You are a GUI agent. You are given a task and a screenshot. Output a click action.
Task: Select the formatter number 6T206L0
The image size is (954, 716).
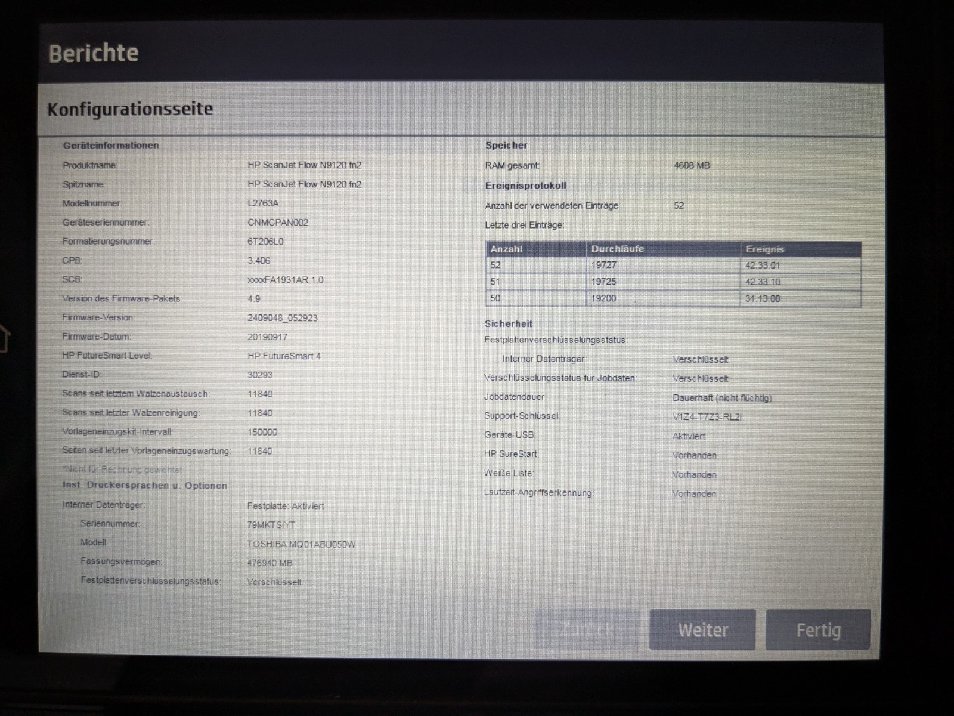265,242
